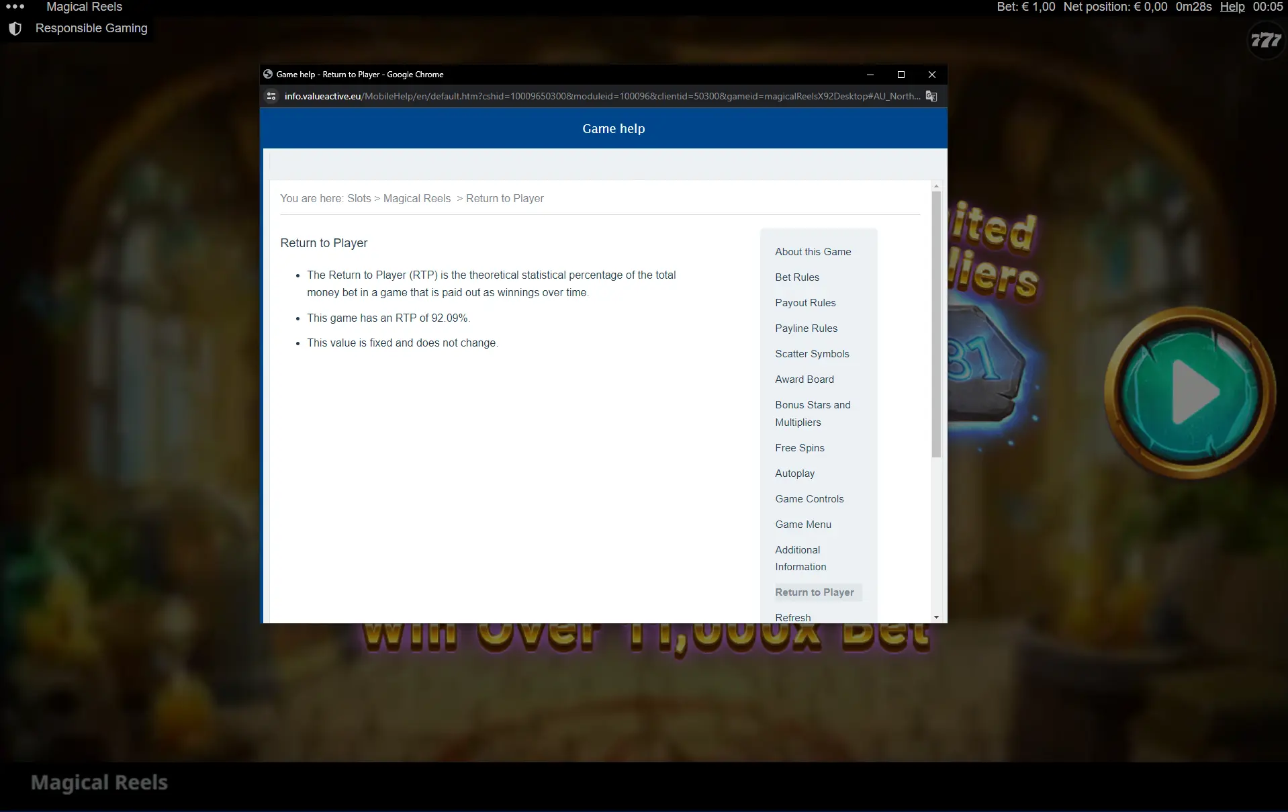Screen dimensions: 1288x812
Task: Open Additional Information help topic
Action: (x=800, y=558)
